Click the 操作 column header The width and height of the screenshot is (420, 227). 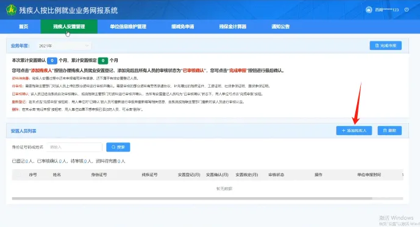(318, 175)
